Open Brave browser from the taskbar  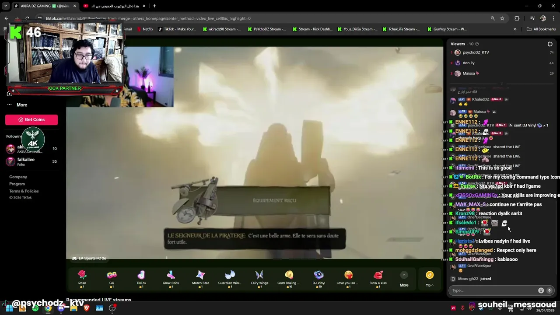click(x=87, y=308)
